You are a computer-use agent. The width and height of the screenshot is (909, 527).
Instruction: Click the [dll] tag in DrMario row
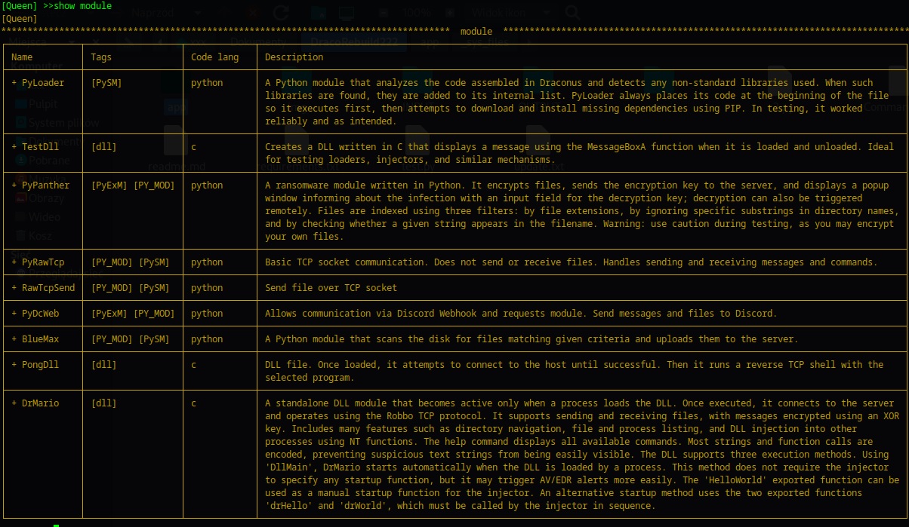103,403
